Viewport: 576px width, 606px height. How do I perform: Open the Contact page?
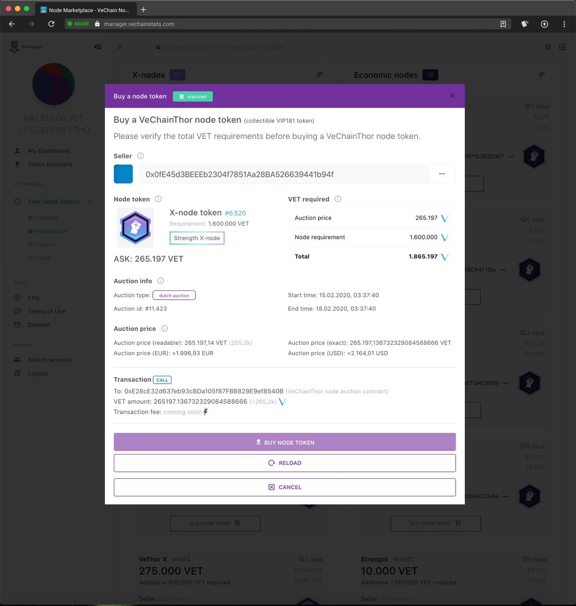(x=39, y=325)
